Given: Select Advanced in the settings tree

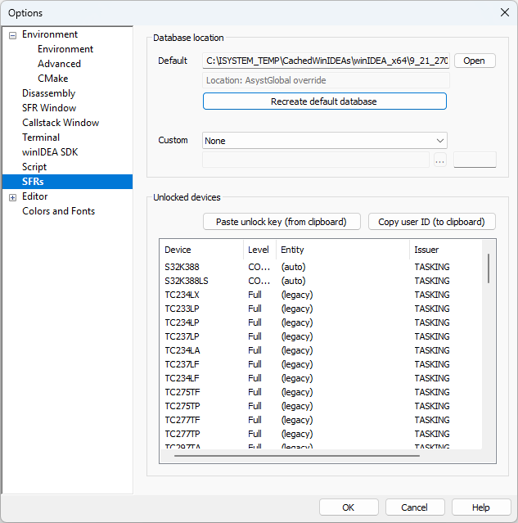Looking at the screenshot, I should tap(59, 64).
